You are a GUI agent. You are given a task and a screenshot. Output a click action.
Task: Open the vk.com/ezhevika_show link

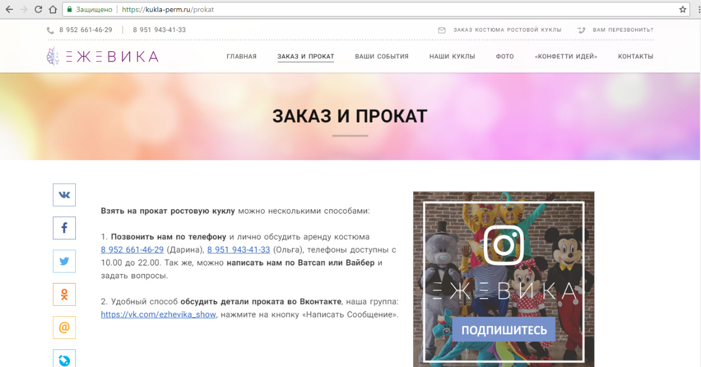(159, 314)
